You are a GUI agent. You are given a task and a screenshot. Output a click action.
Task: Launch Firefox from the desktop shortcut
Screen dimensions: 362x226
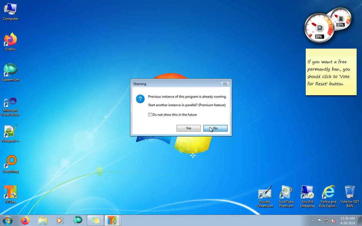[10, 42]
